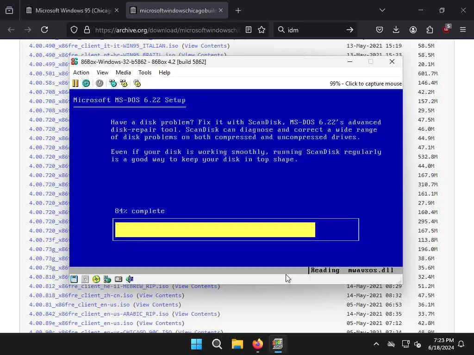The height and width of the screenshot is (355, 474).
Task: Click the empty second floppy status icon
Action: click(x=85, y=279)
